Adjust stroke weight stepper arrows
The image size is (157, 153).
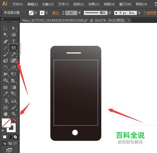[63, 13]
